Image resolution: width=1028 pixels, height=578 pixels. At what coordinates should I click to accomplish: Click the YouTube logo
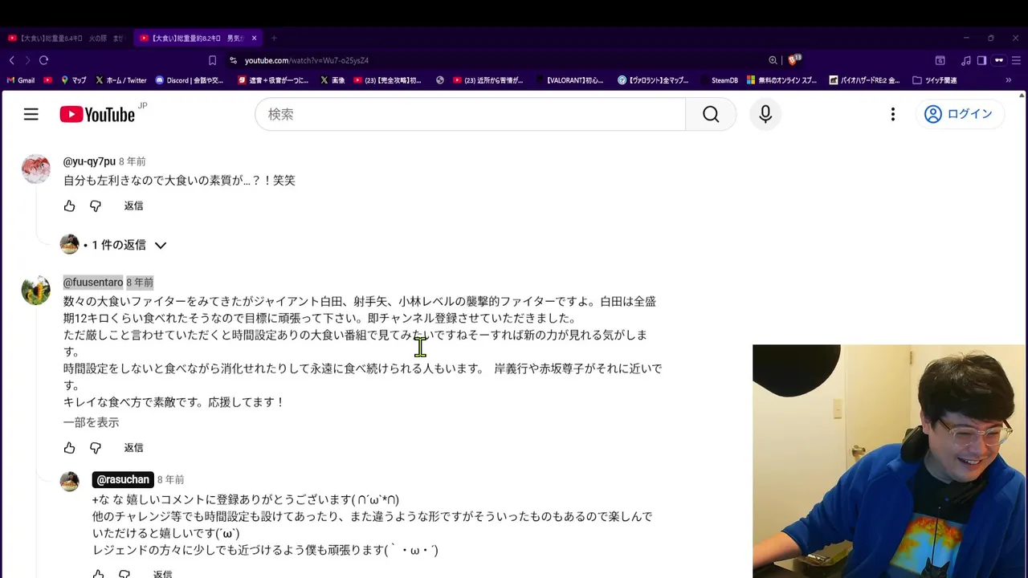pyautogui.click(x=97, y=115)
